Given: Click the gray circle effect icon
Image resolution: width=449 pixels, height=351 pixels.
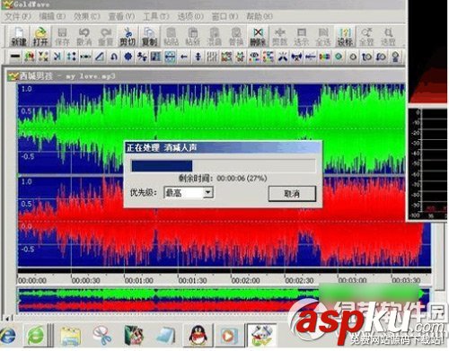Looking at the screenshot, I should point(353,57).
